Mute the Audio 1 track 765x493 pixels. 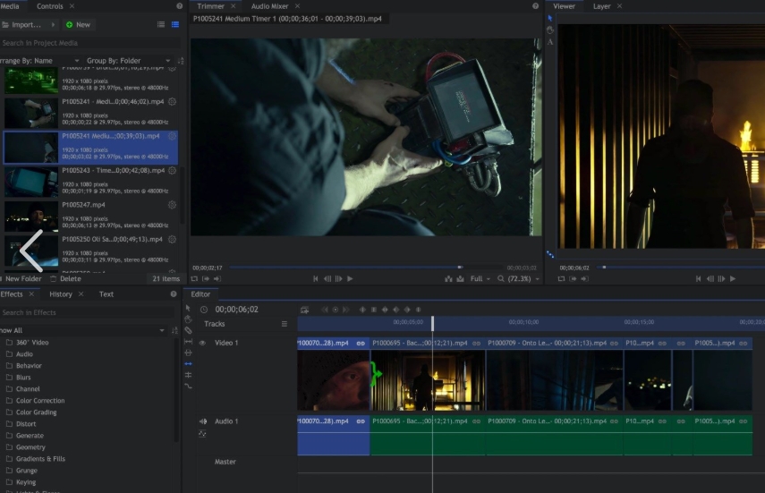[202, 421]
